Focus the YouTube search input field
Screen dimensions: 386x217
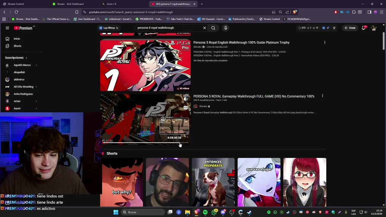click(169, 28)
